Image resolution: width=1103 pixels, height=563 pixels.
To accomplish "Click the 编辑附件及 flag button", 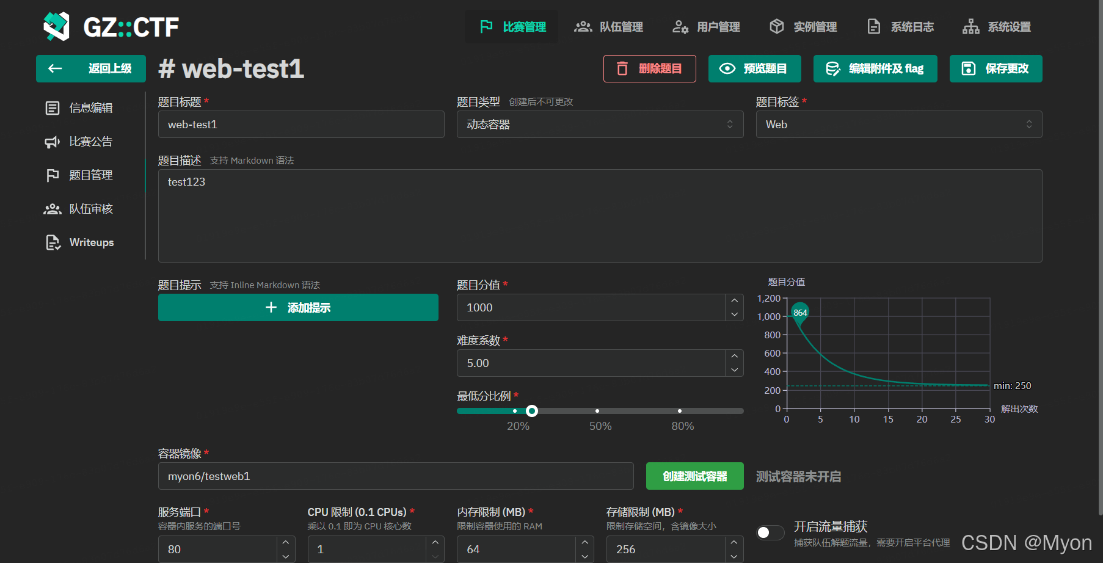I will pos(875,68).
